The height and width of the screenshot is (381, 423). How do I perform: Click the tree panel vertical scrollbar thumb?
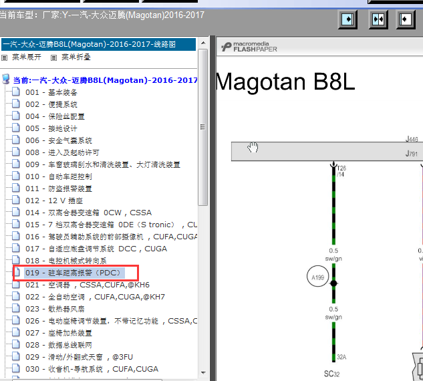203,128
